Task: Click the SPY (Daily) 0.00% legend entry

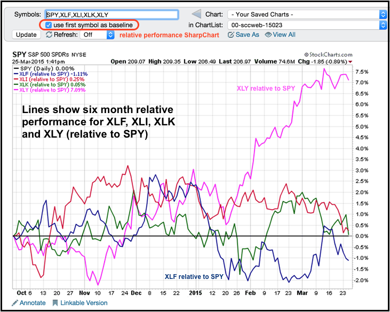Action: point(44,69)
